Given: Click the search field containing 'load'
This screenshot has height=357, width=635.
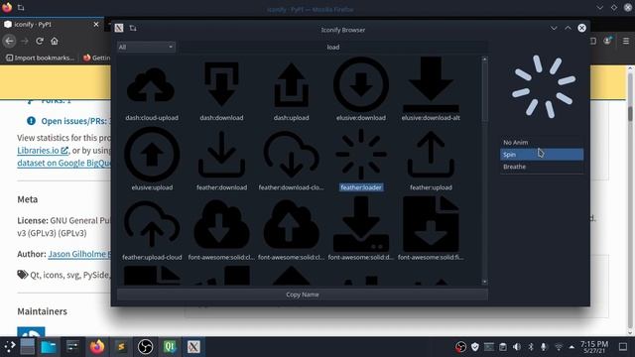Looking at the screenshot, I should (x=333, y=47).
